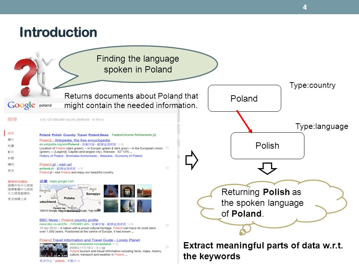Viewport: 359px width, 269px height.
Task: Click the "Polish" rounded box in the diagram
Action: (x=267, y=146)
